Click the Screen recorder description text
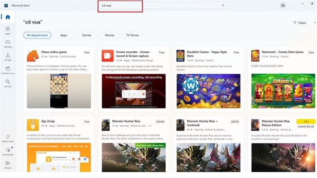317x178 pixels. (132, 68)
